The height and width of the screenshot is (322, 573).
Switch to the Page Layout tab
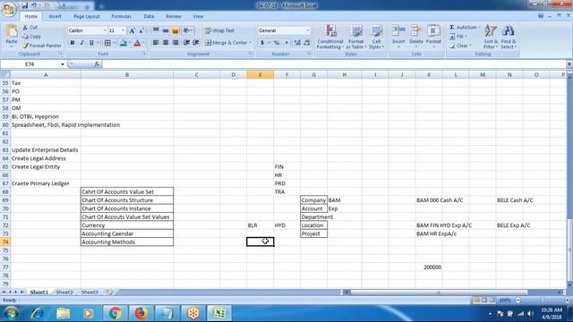(87, 16)
